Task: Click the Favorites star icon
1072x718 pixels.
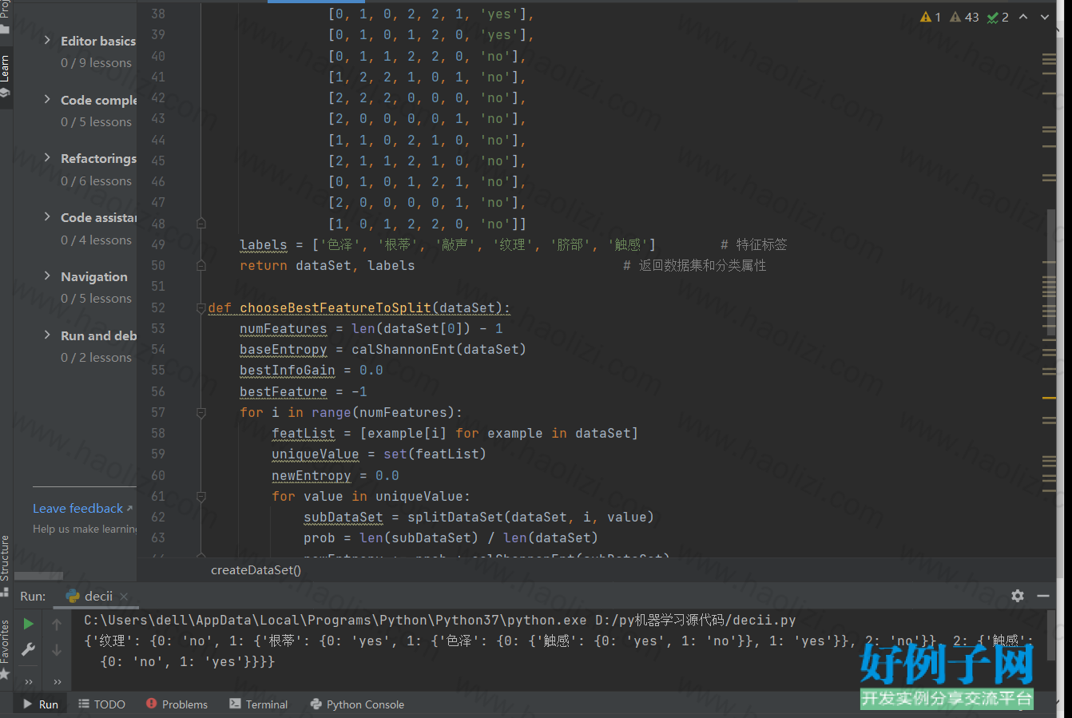Action: (5, 674)
